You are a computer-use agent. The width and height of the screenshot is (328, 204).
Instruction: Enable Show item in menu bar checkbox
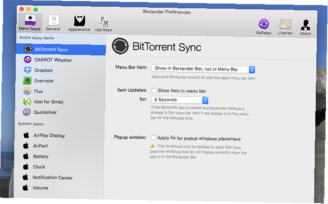coord(154,91)
